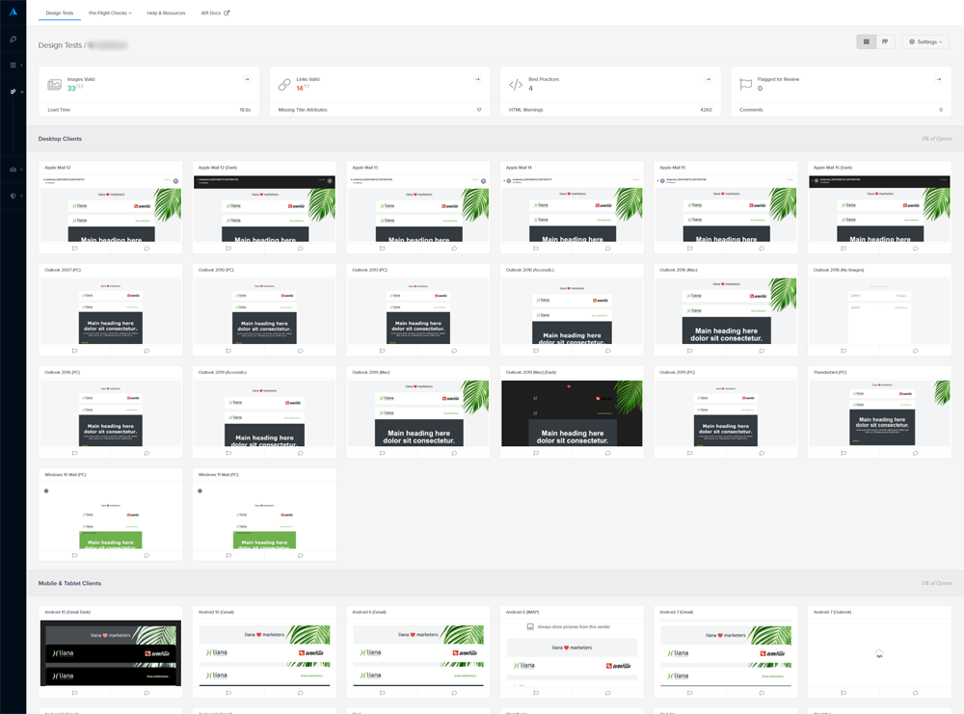The height and width of the screenshot is (714, 964).
Task: Open the API Docs external link
Action: coord(215,13)
